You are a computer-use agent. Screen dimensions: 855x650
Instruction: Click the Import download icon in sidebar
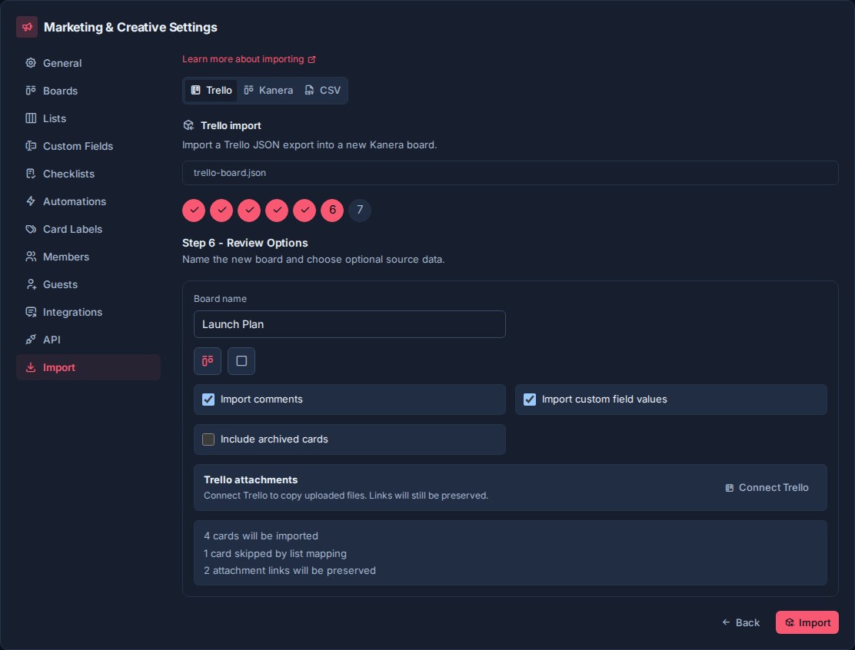(31, 368)
